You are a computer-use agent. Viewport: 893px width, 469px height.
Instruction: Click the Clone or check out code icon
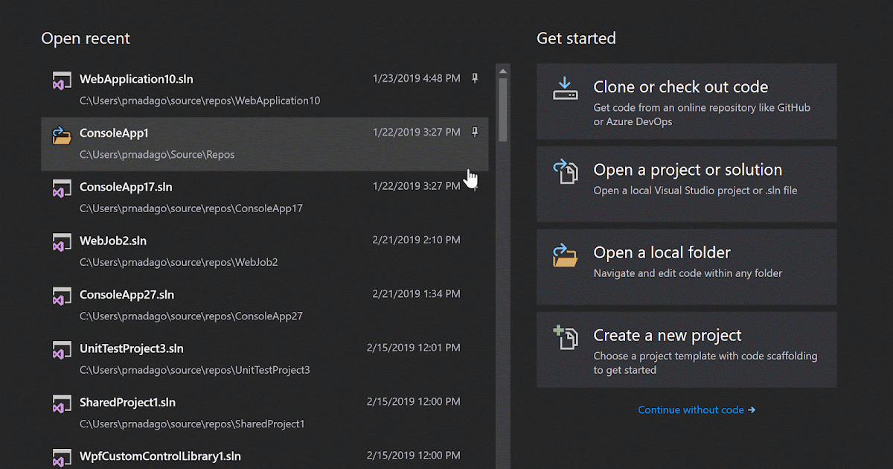click(x=566, y=89)
